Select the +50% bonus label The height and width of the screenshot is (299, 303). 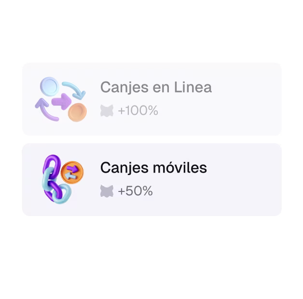(x=136, y=191)
